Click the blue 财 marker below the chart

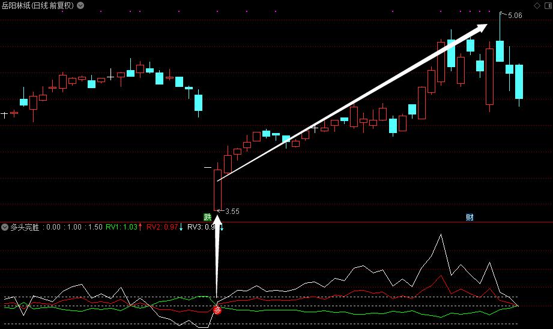[x=470, y=217]
